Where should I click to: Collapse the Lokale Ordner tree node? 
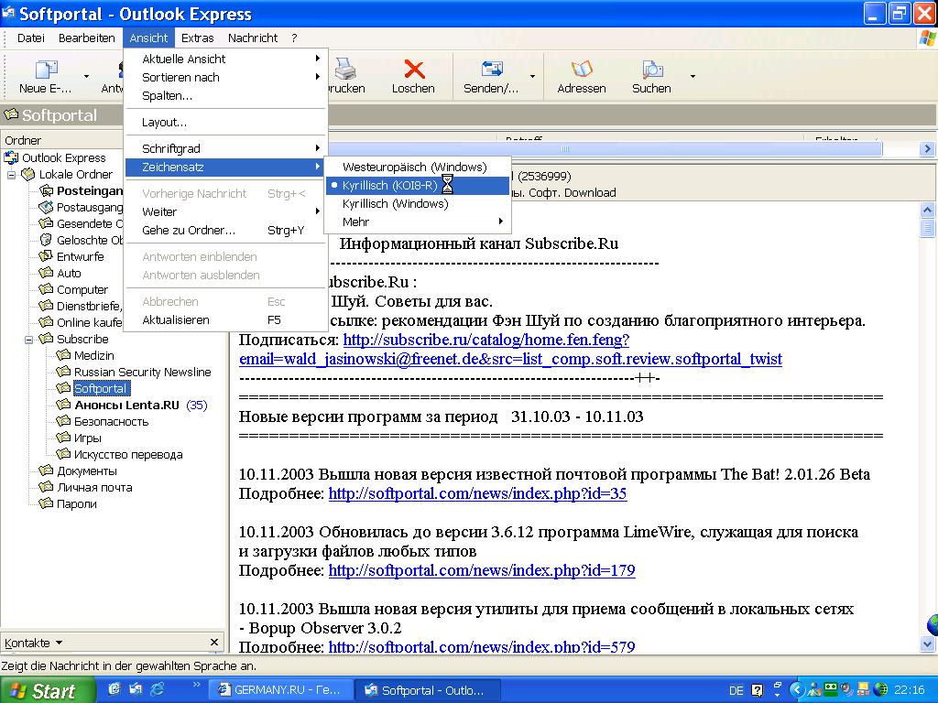pyautogui.click(x=11, y=175)
